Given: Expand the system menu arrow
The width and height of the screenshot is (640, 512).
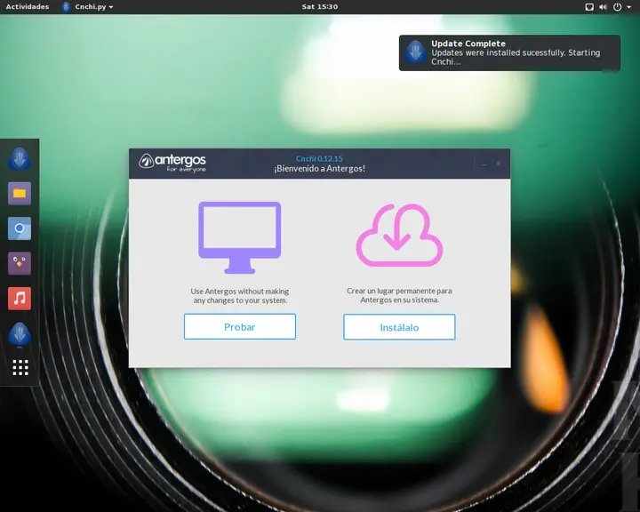Looking at the screenshot, I should [x=629, y=7].
